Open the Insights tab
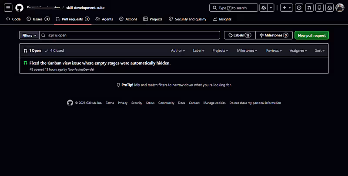The width and height of the screenshot is (348, 176). [222, 19]
